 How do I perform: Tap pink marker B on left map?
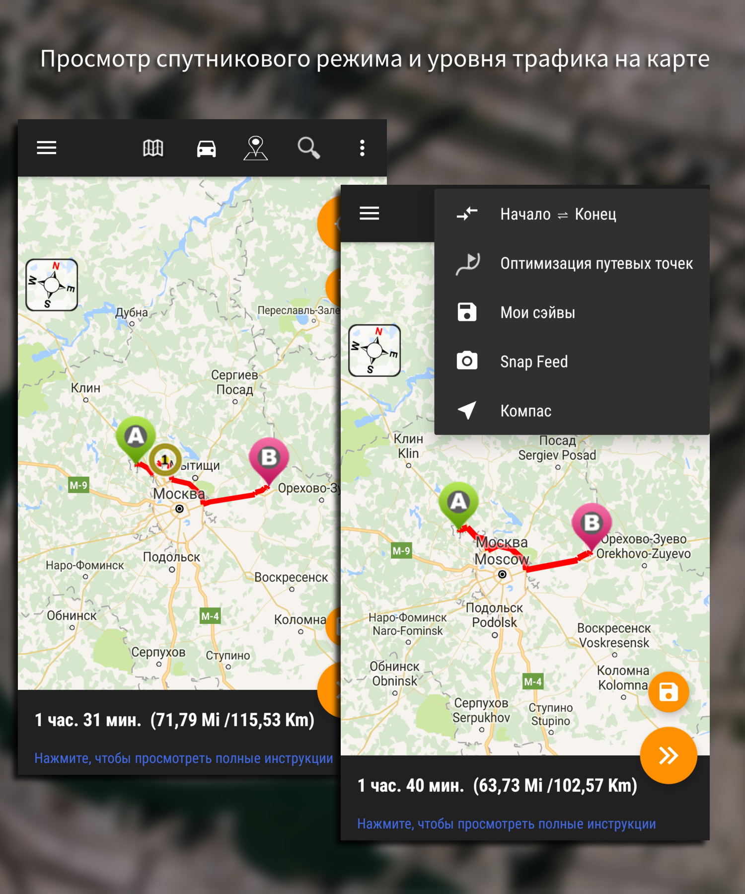click(x=269, y=460)
